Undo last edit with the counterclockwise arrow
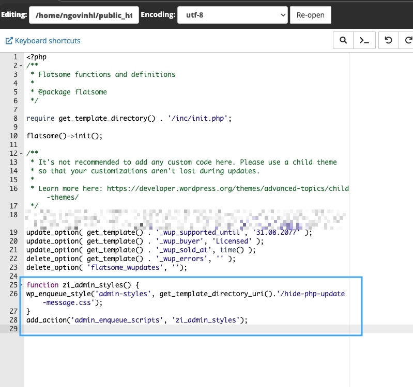The image size is (413, 387). [x=388, y=40]
